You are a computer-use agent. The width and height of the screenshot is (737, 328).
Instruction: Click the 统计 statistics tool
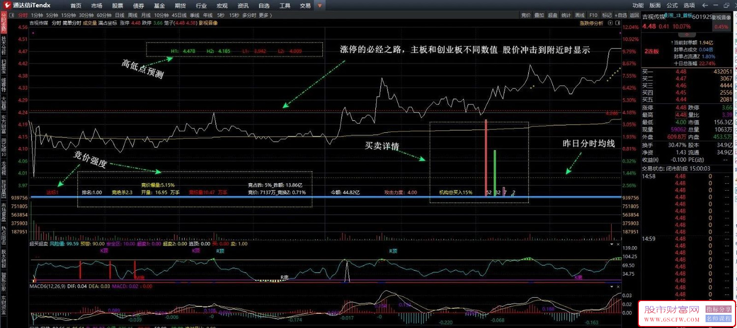pyautogui.click(x=566, y=15)
